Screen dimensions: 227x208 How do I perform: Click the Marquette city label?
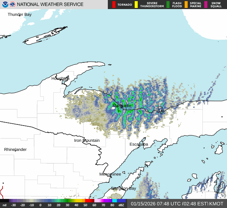pyautogui.click(x=122, y=106)
